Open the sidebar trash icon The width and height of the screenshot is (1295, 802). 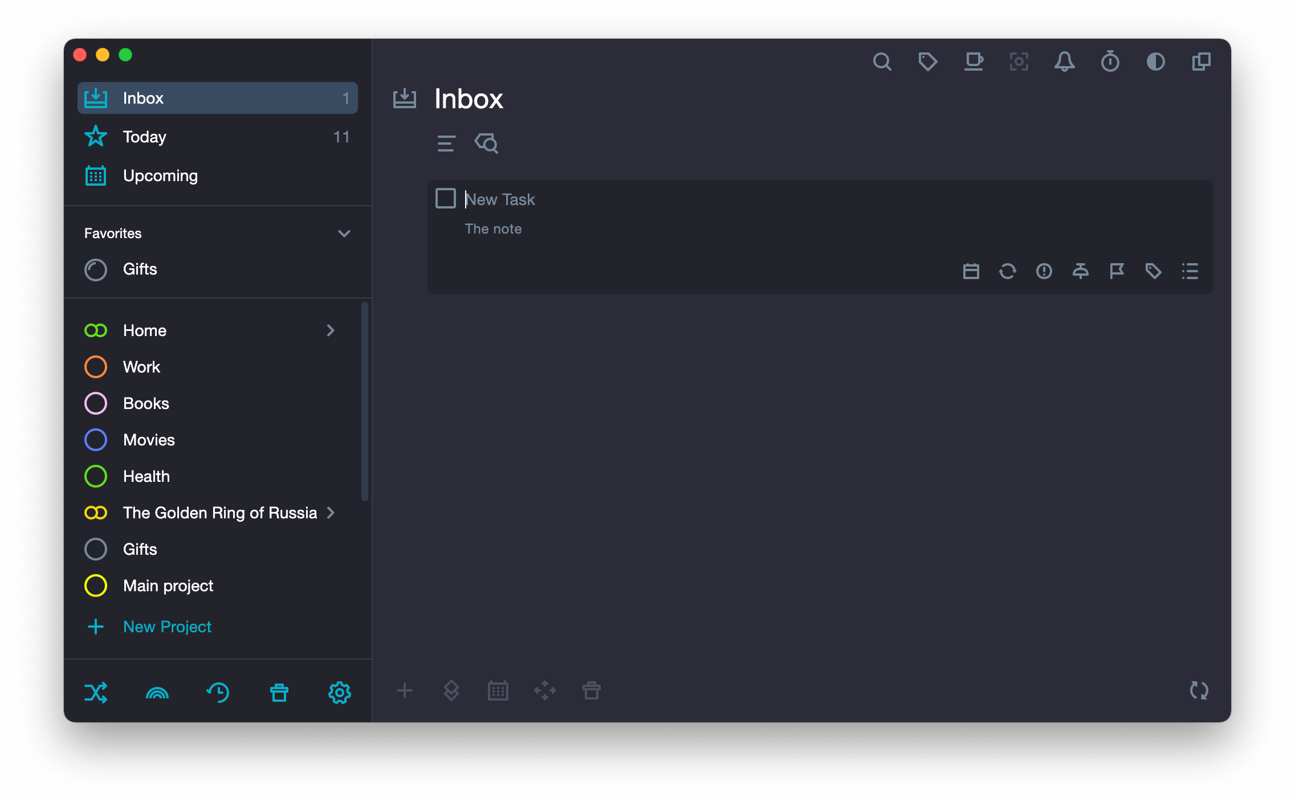coord(279,693)
